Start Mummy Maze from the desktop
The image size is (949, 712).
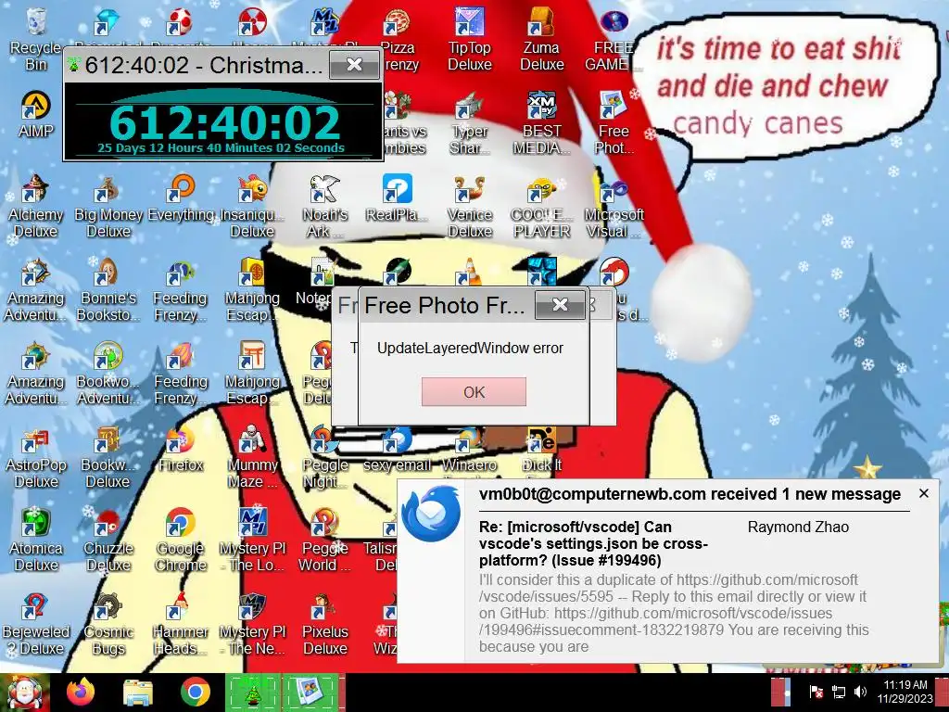click(x=252, y=458)
